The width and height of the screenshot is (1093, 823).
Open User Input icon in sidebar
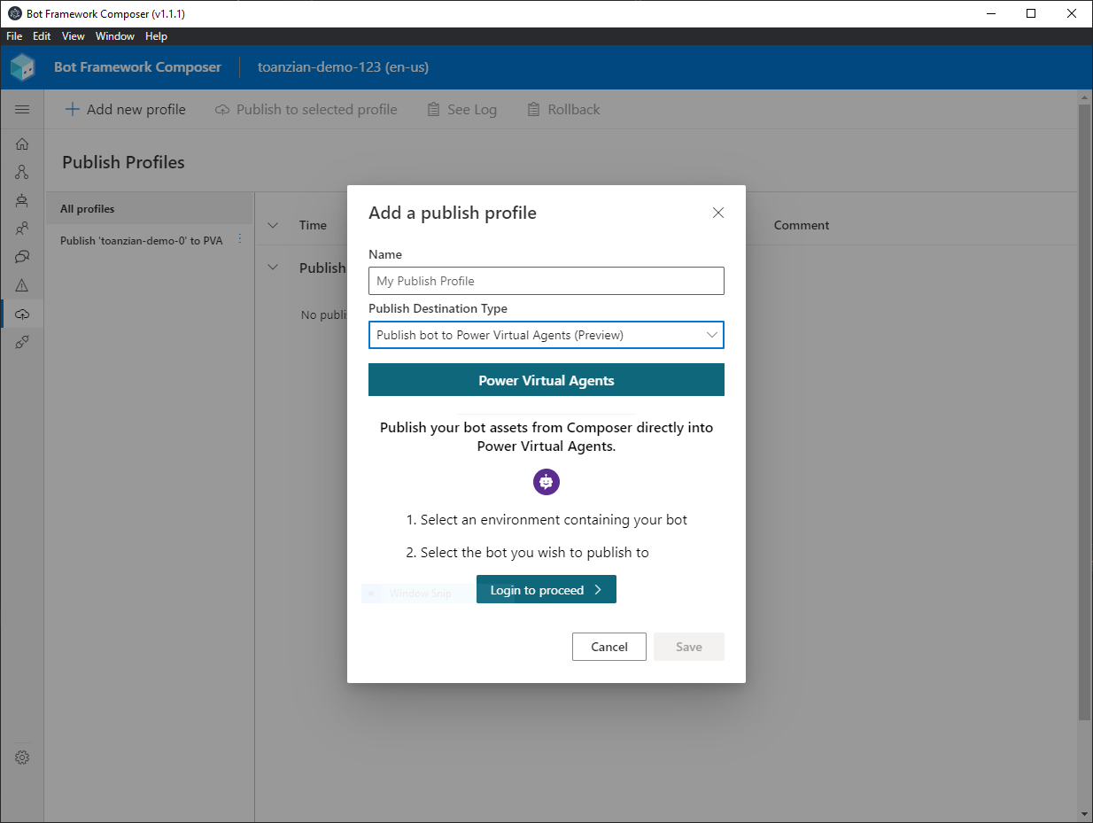point(22,229)
